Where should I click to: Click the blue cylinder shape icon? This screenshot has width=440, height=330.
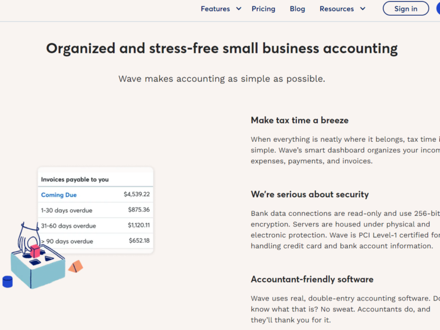point(8,282)
